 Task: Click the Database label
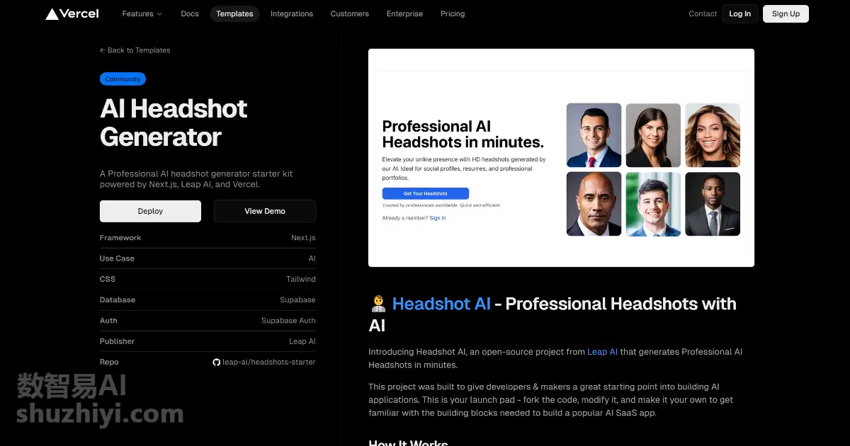pyautogui.click(x=118, y=300)
